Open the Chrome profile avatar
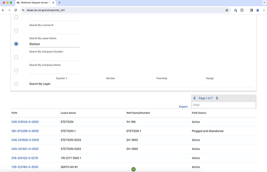Image resolution: width=267 pixels, height=172 pixels. (x=258, y=10)
